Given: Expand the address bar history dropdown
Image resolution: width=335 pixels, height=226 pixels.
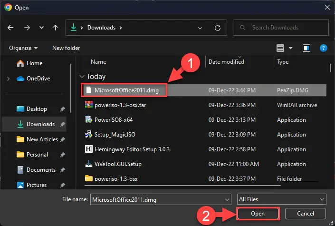Looking at the screenshot, I should pos(200,28).
